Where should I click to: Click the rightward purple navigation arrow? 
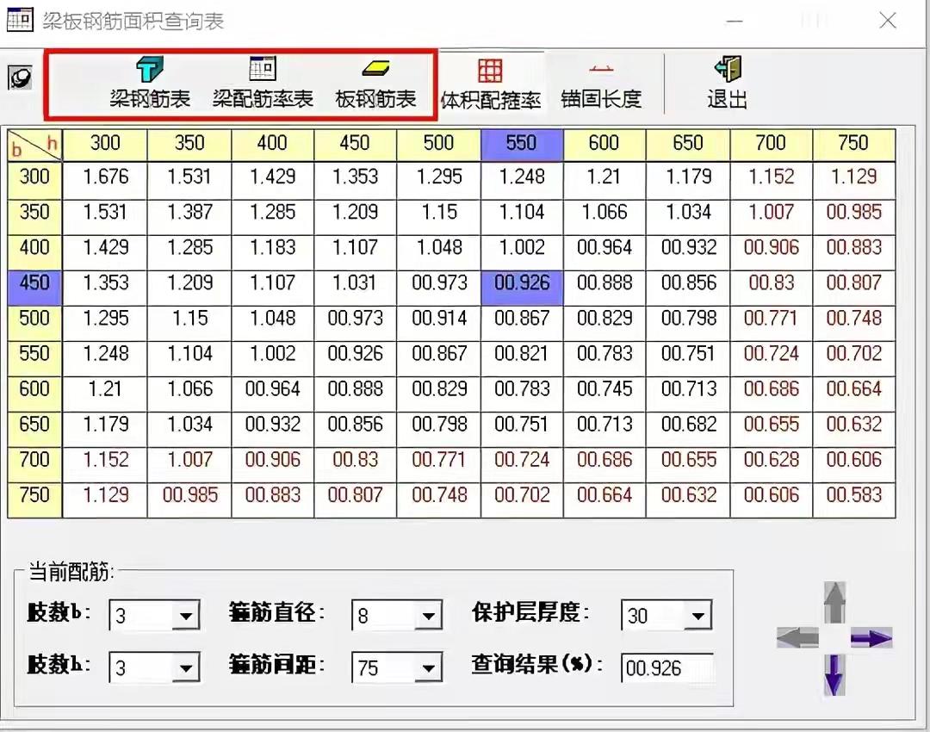click(x=872, y=638)
